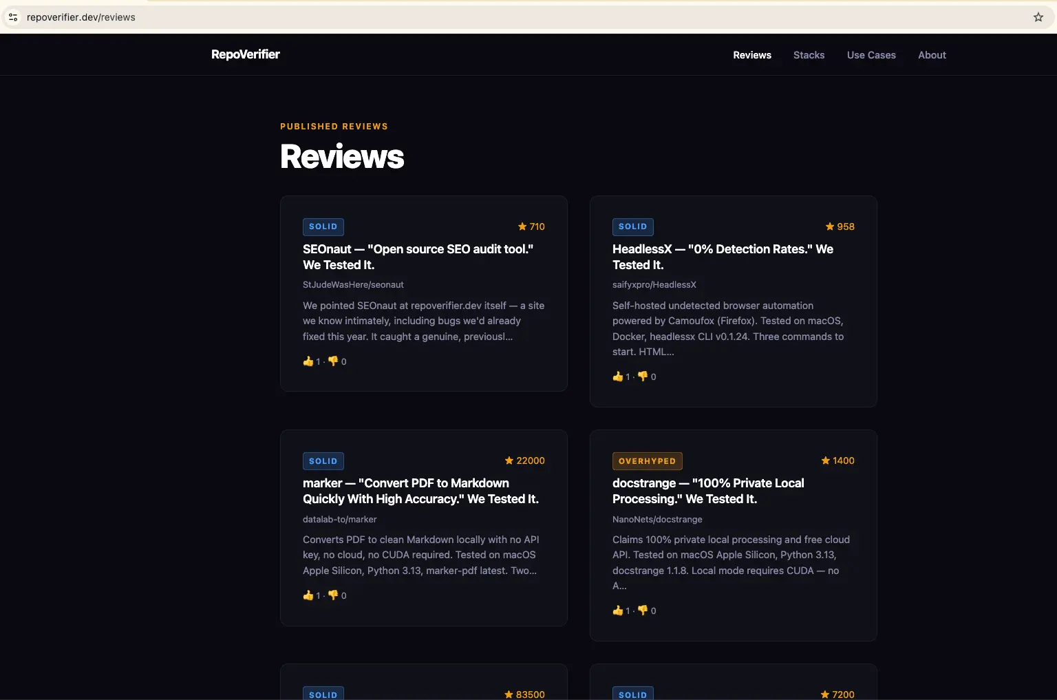
Task: Click the docstrange review description text
Action: (x=731, y=562)
